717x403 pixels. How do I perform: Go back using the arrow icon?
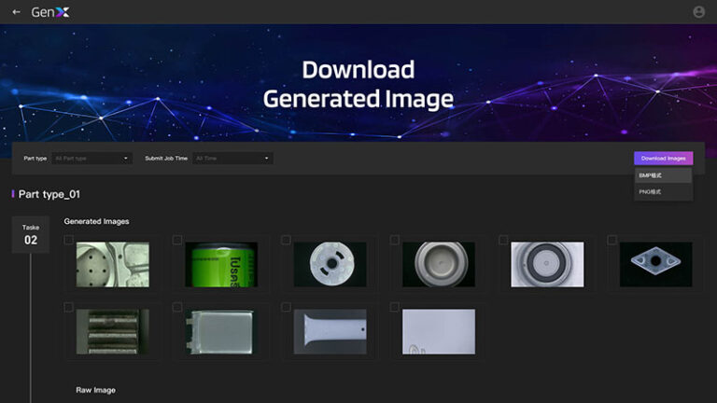tap(17, 12)
